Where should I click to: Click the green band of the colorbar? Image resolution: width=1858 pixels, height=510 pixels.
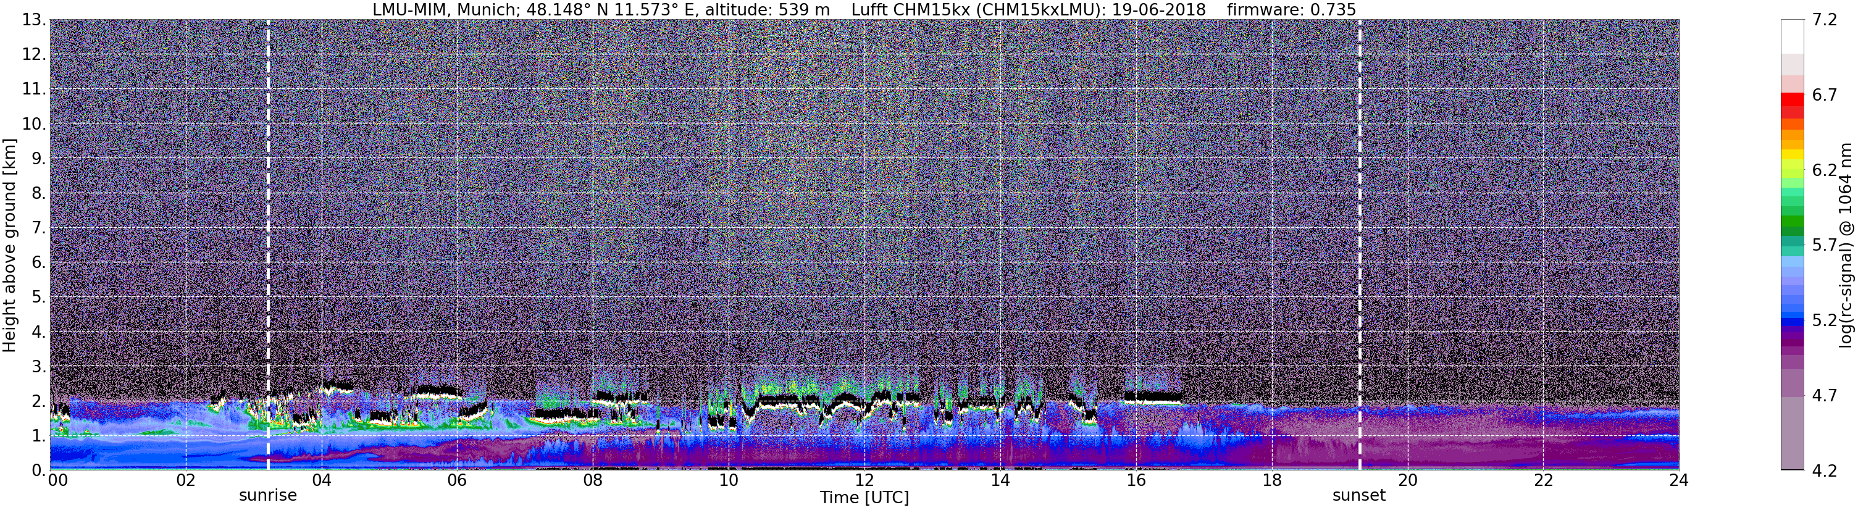pyautogui.click(x=1792, y=220)
